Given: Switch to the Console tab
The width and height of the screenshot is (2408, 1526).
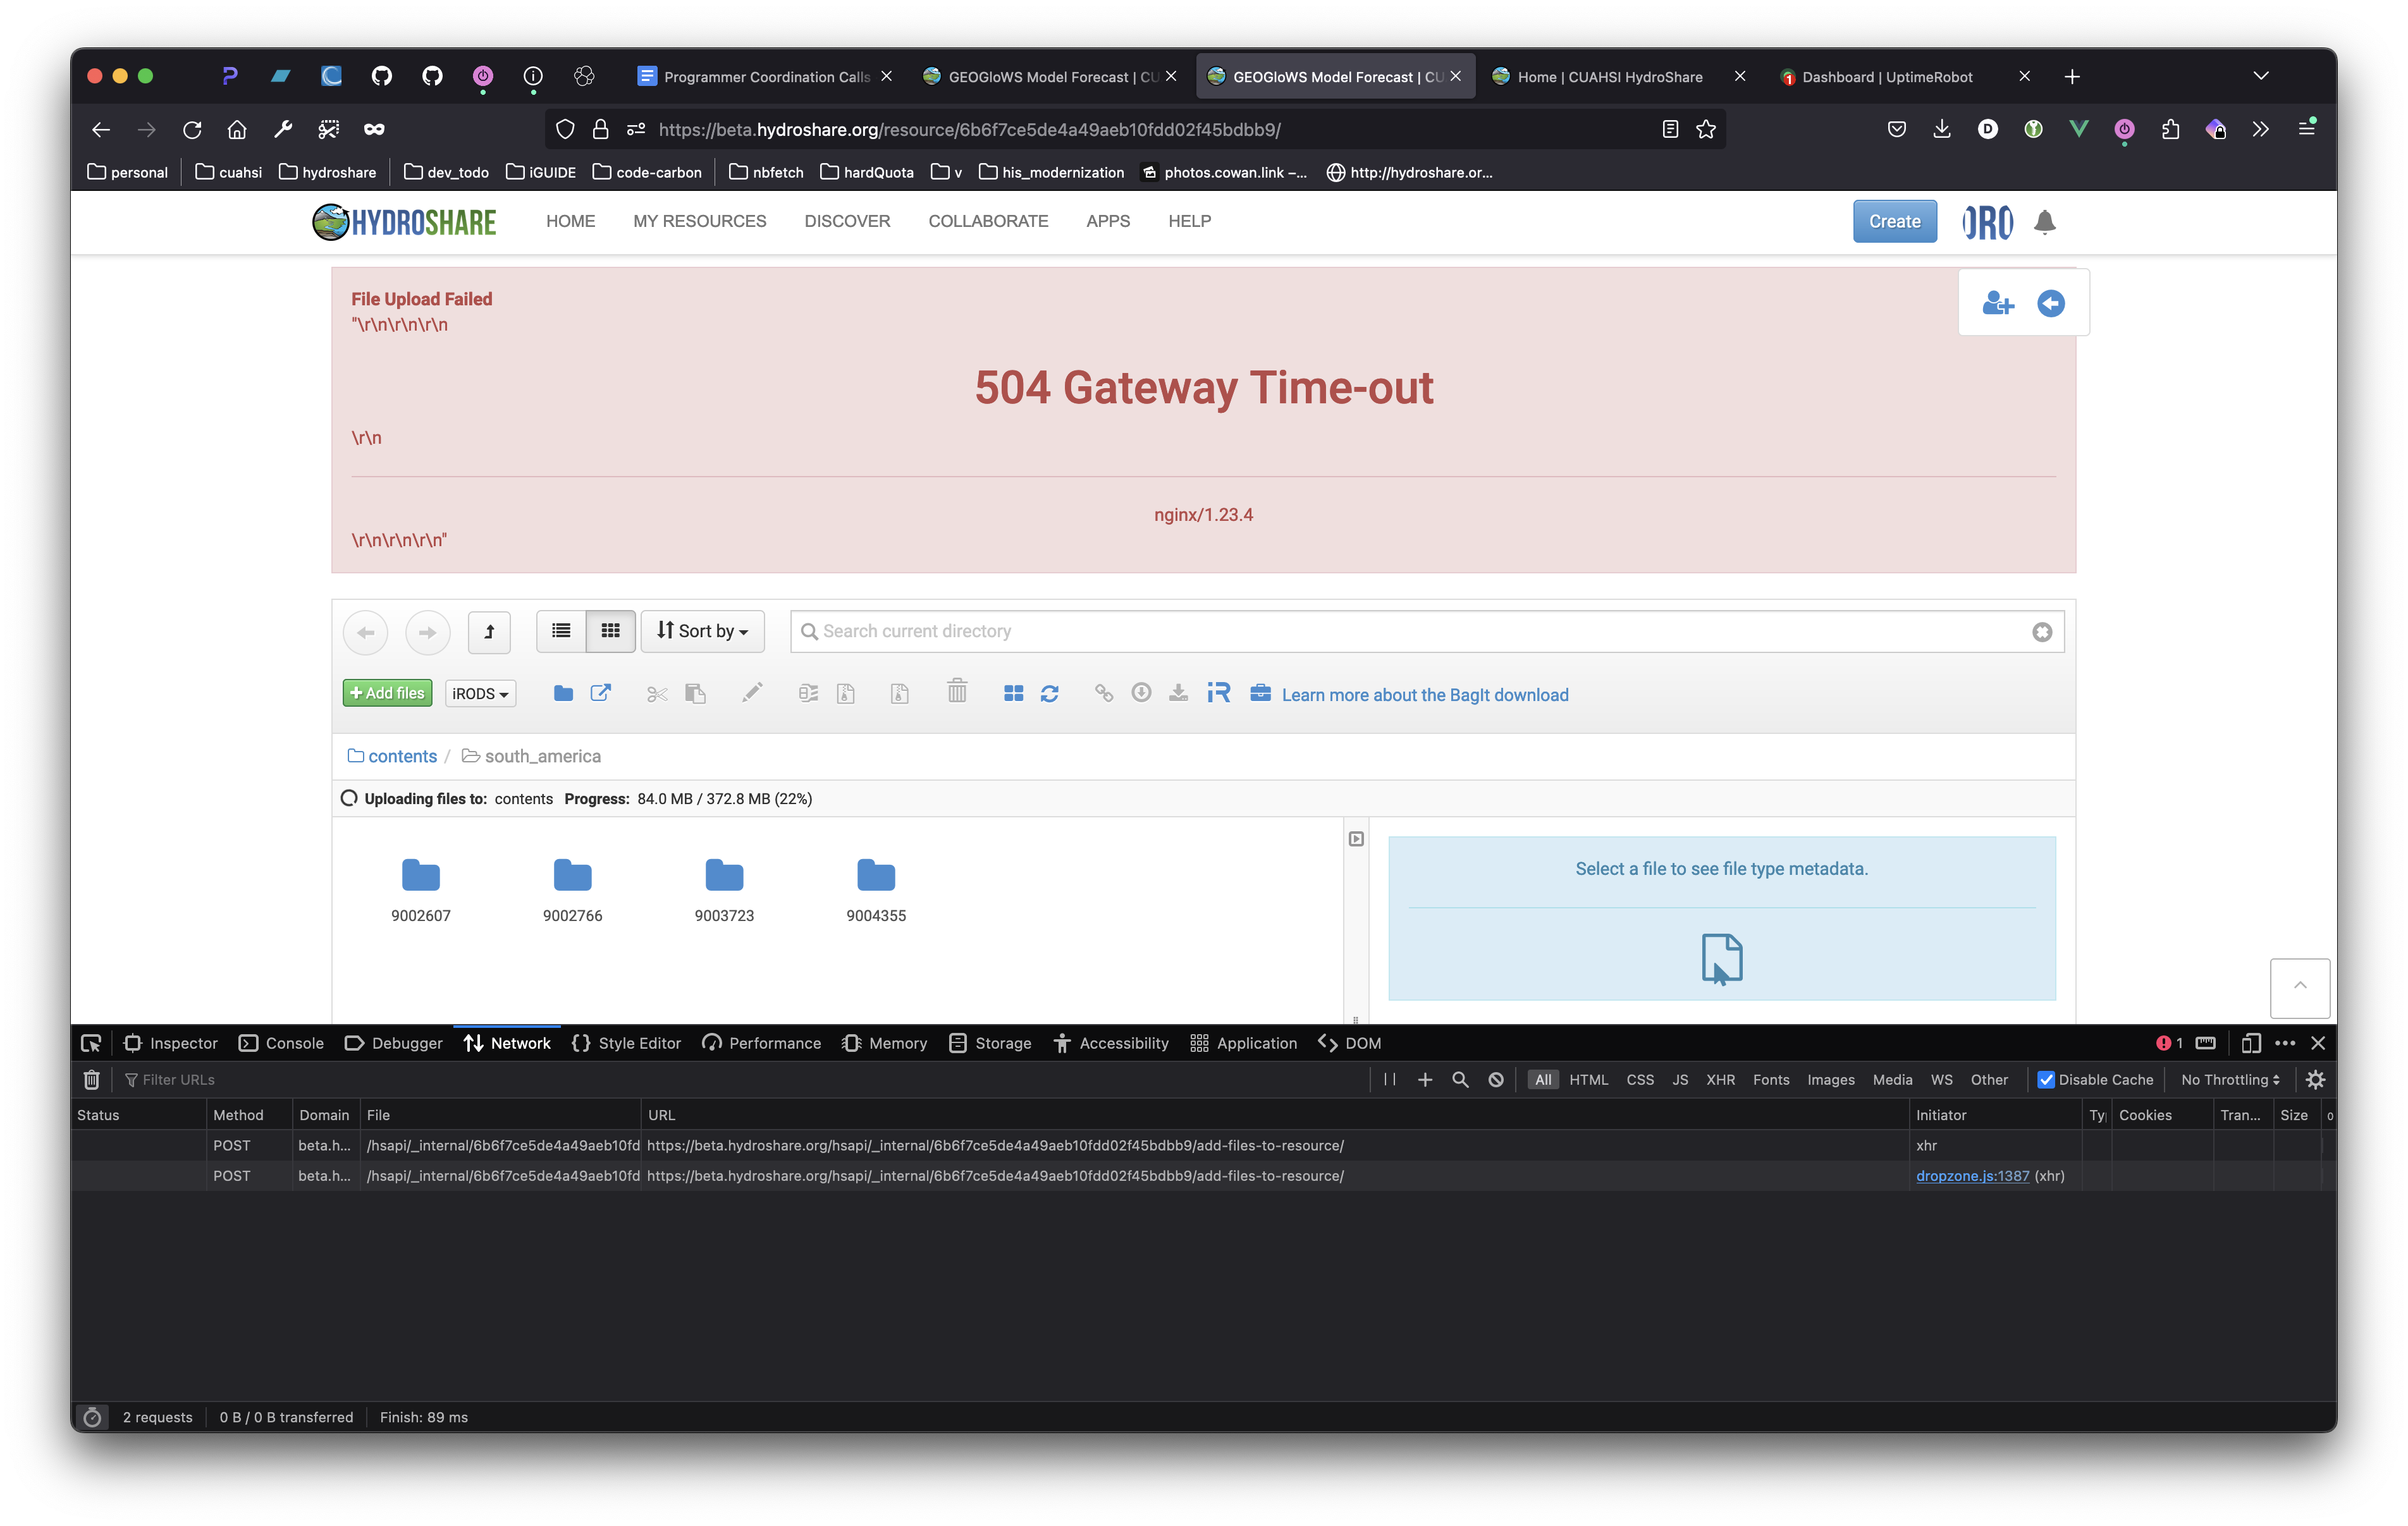Looking at the screenshot, I should pyautogui.click(x=282, y=1043).
